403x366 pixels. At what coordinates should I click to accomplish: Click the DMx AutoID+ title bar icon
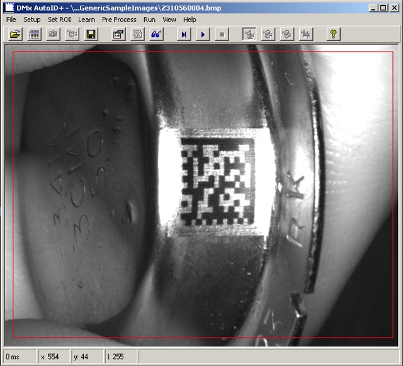[8, 7]
